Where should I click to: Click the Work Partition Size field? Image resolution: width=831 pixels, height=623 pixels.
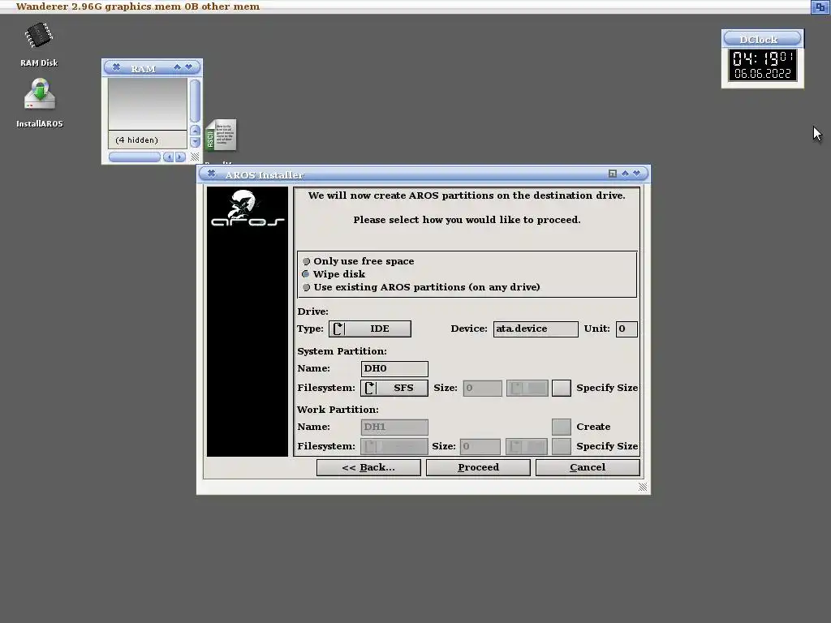[480, 447]
